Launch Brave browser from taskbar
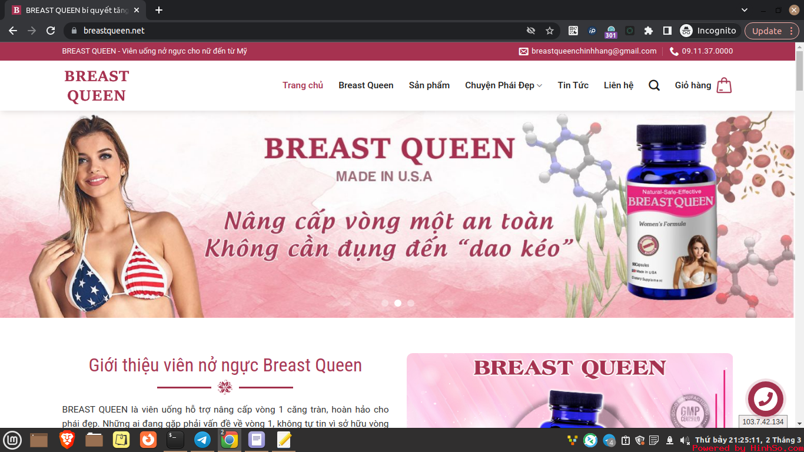Viewport: 804px width, 452px height. tap(67, 440)
